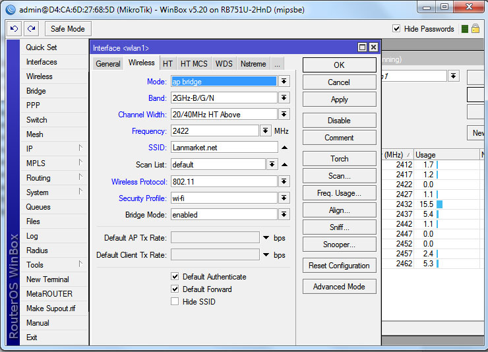Enable the Hide SSID checkbox
Image resolution: width=488 pixels, height=352 pixels.
tap(175, 302)
